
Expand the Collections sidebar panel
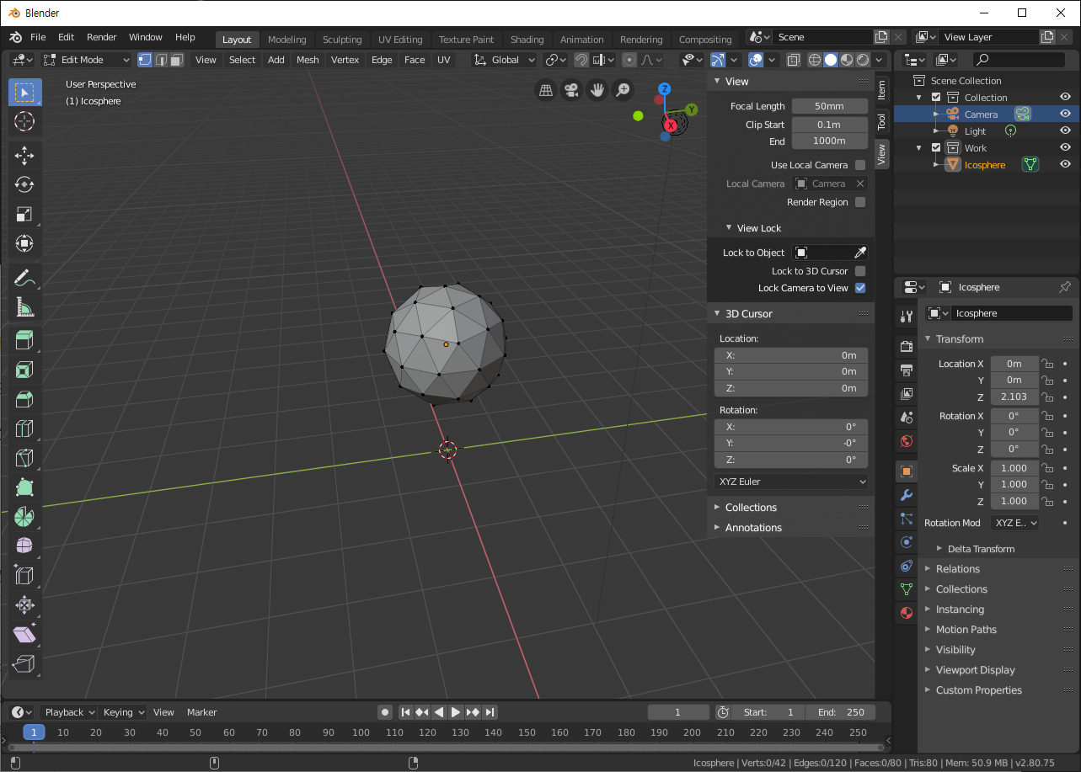click(751, 507)
